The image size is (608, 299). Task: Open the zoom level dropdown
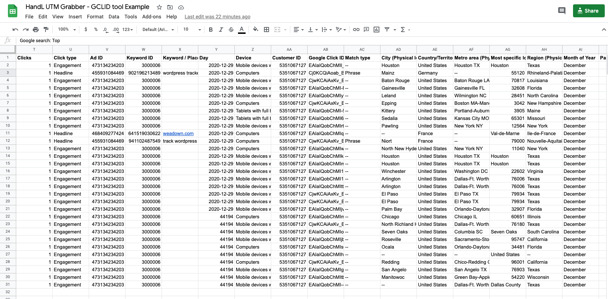point(67,30)
